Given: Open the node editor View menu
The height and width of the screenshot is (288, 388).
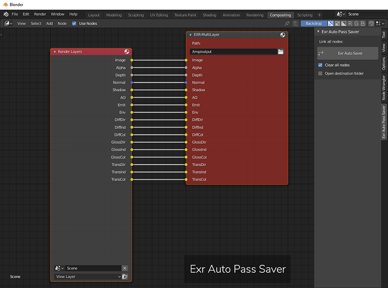Looking at the screenshot, I should click(21, 23).
